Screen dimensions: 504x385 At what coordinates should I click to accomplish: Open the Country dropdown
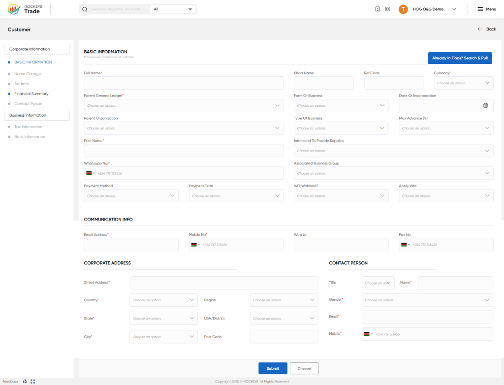click(163, 300)
